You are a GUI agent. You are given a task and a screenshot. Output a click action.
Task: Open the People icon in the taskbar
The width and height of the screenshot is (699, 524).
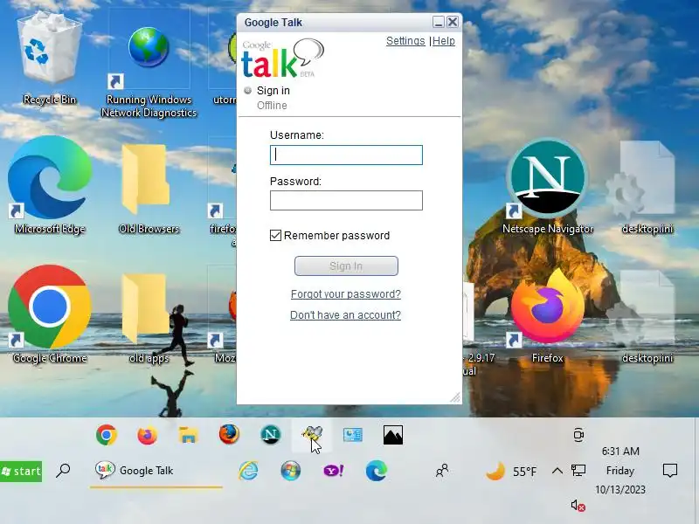442,471
